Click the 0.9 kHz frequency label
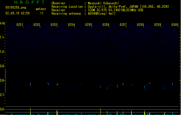The width and height of the screenshot is (181, 115). coord(2,66)
